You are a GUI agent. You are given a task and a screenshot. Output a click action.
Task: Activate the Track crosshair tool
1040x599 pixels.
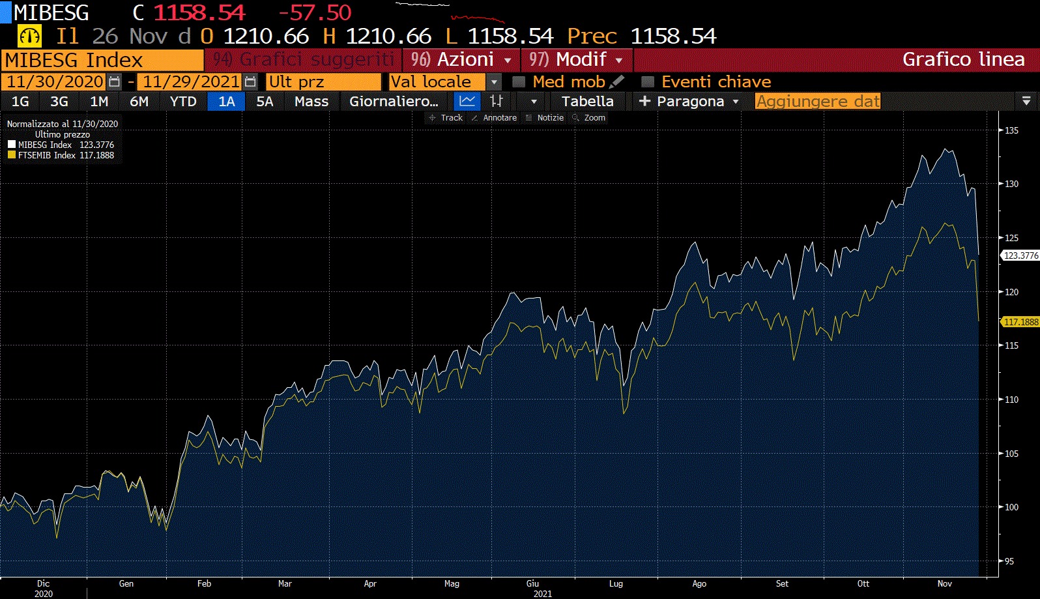(x=446, y=117)
